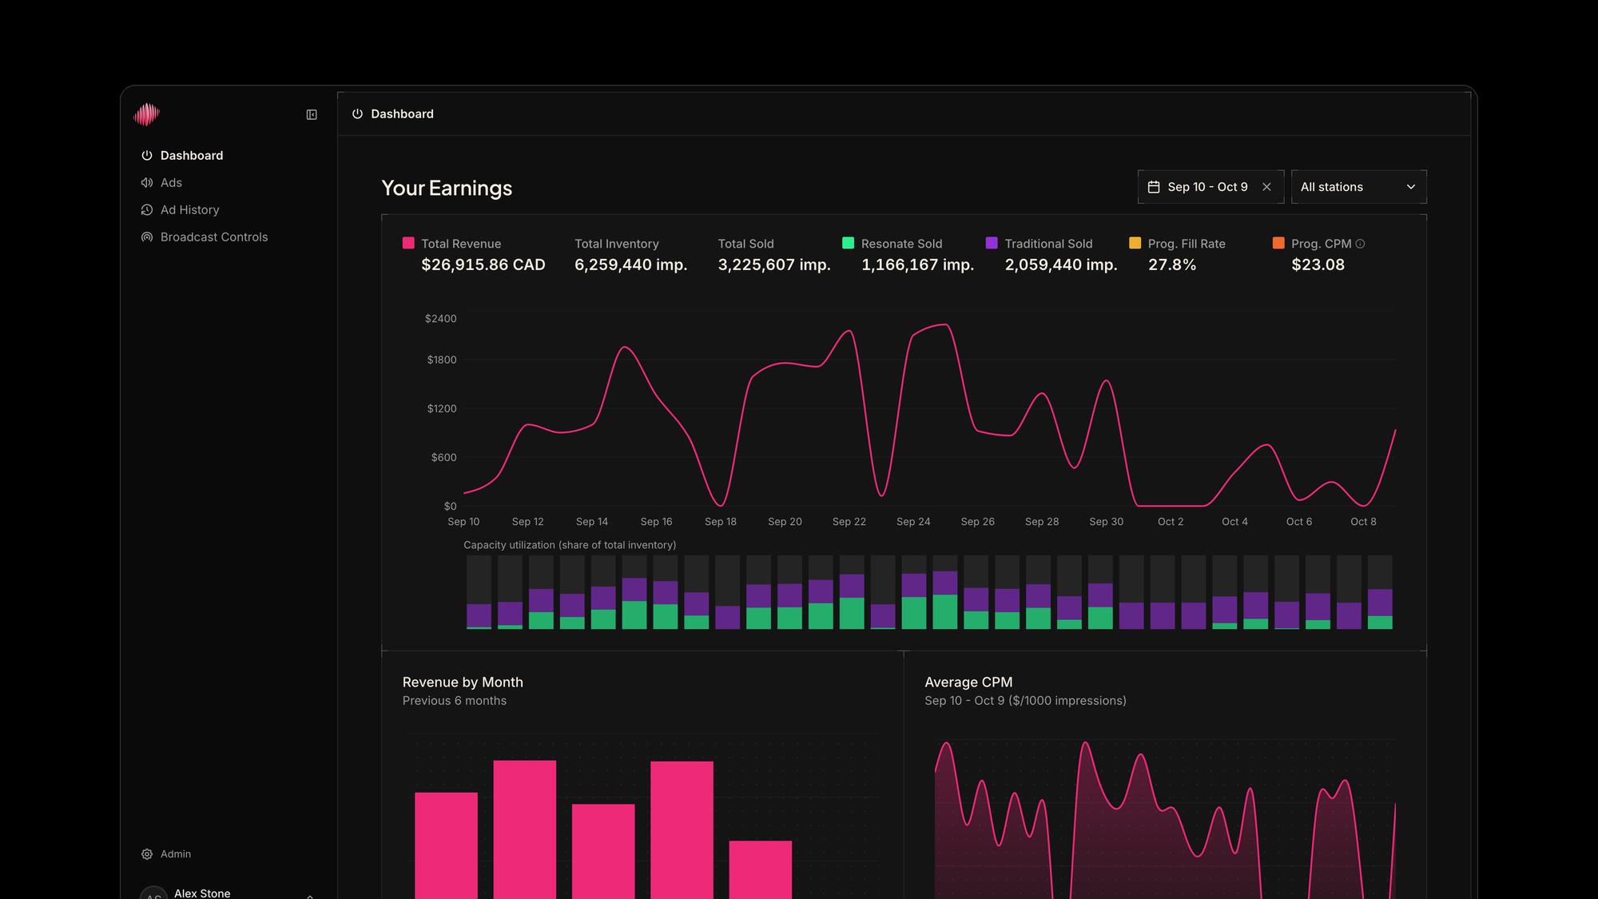Click the Dashboard breadcrumb title text
This screenshot has width=1598, height=899.
402,114
